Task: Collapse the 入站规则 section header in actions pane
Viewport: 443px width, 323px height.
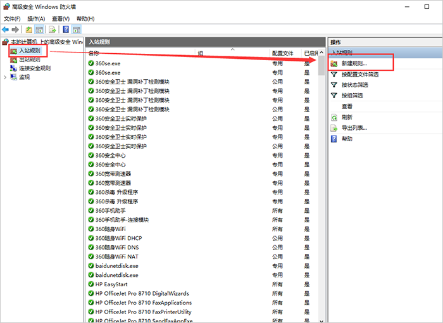Action: (385, 53)
